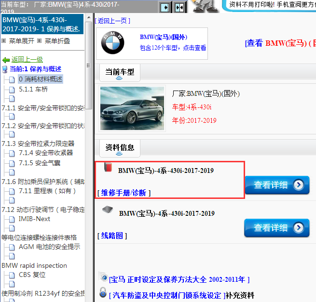Select tree item 7.1.5 安全气囊
This screenshot has width=316, height=302.
point(40,163)
